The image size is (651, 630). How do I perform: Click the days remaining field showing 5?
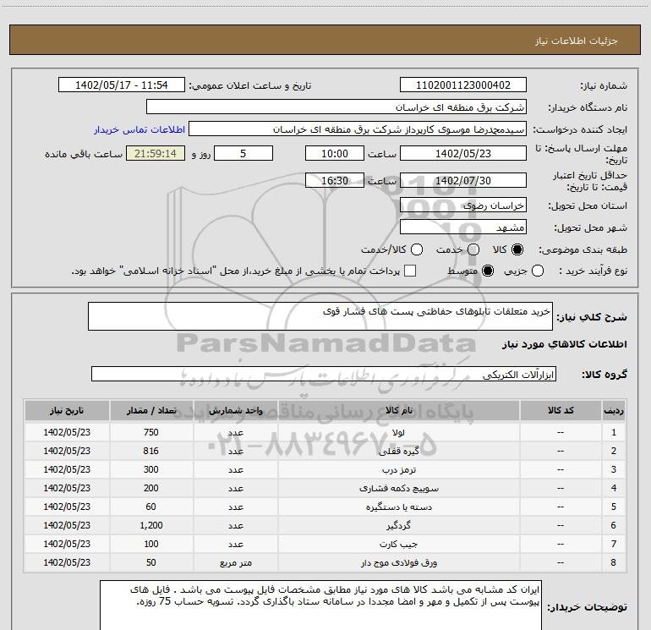243,153
